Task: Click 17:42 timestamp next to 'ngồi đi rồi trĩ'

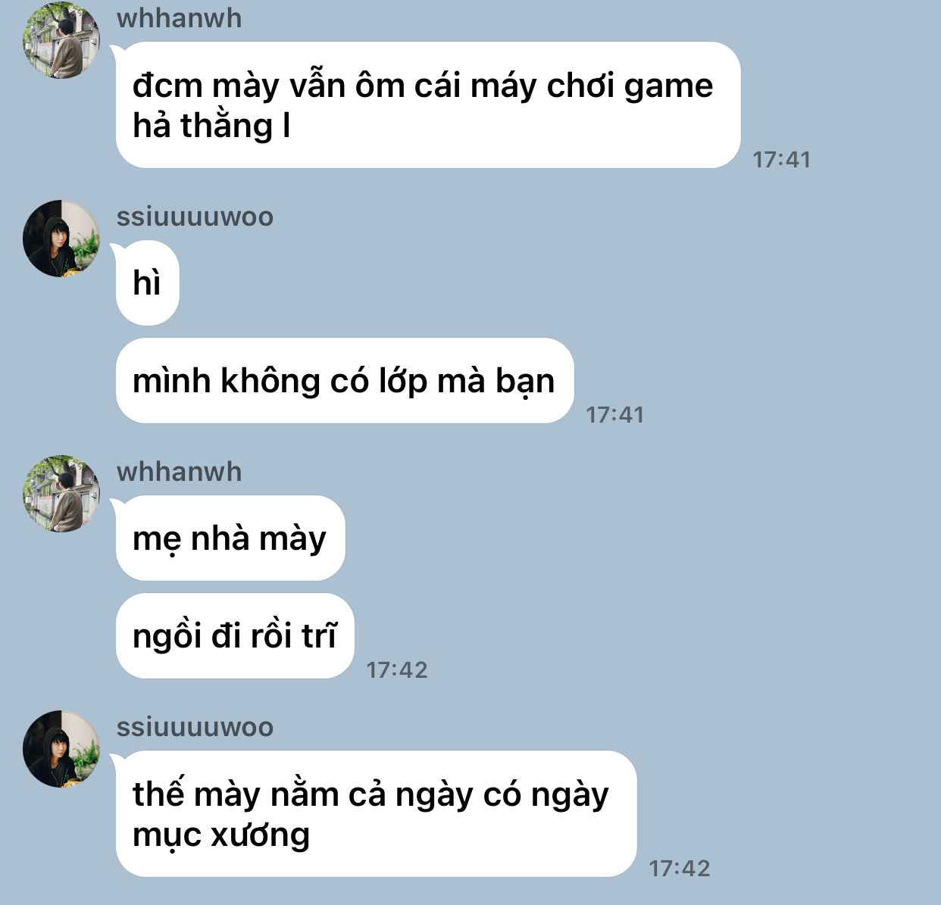Action: [397, 670]
